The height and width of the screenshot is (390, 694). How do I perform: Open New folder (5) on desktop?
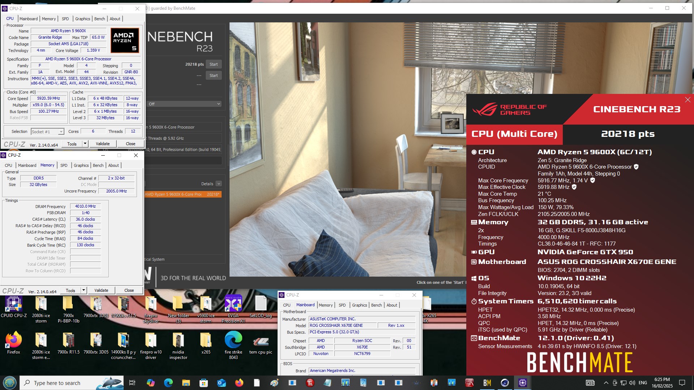point(178,309)
